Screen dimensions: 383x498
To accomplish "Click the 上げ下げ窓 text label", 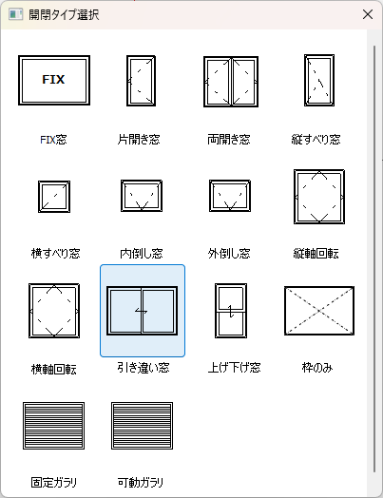I will [x=234, y=368].
